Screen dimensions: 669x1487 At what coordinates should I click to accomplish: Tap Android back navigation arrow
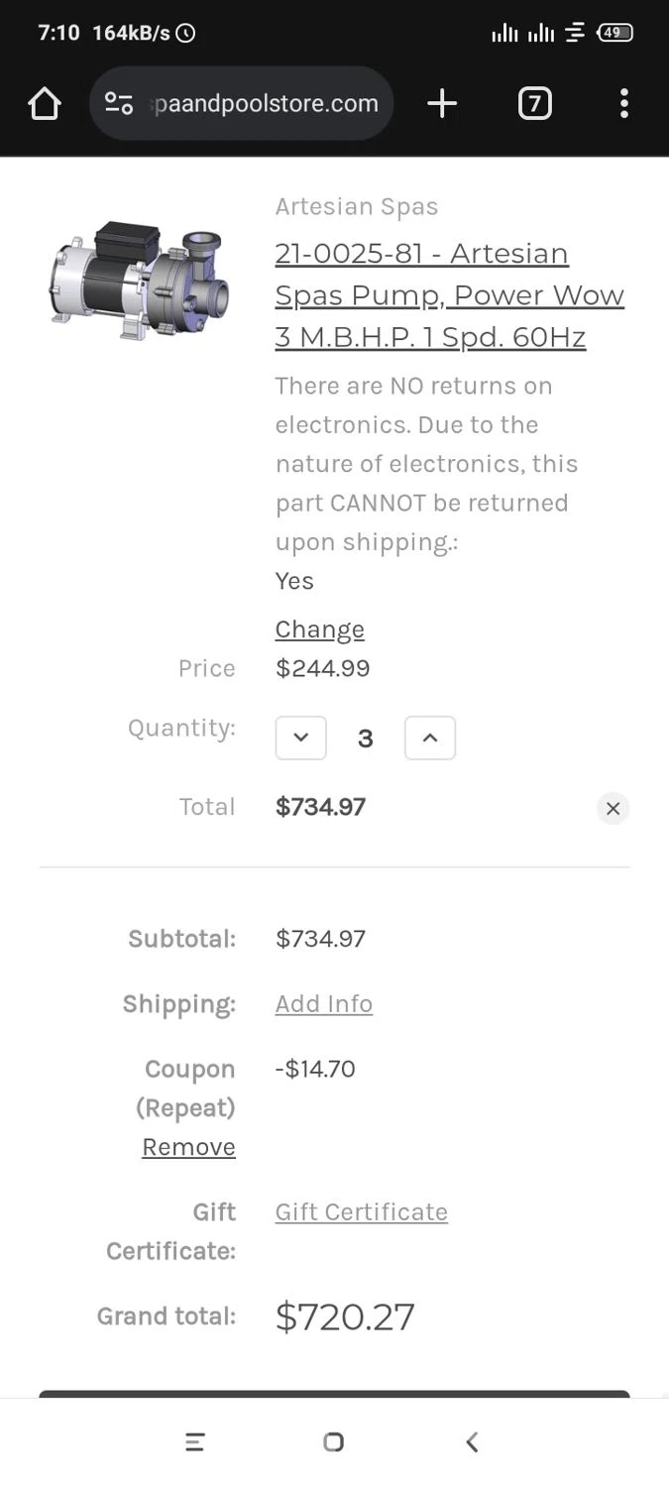[472, 1442]
